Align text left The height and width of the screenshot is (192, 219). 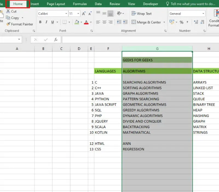coord(98,22)
